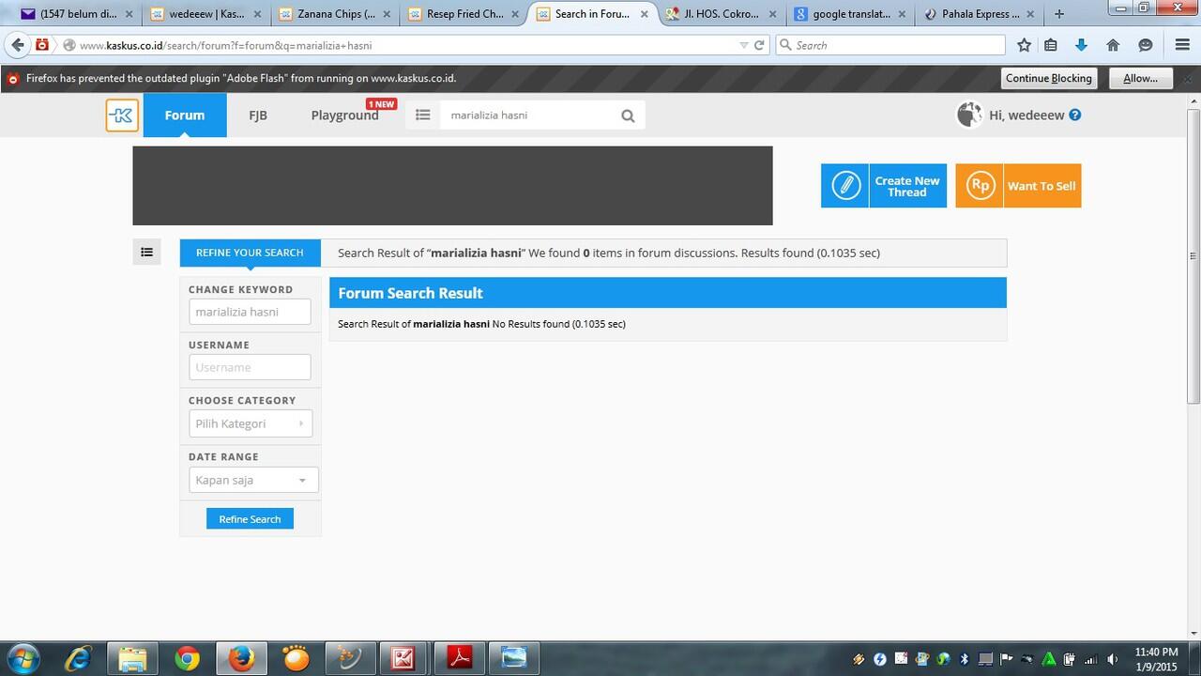1201x676 pixels.
Task: Click Want To Sell button
Action: pyautogui.click(x=1018, y=186)
